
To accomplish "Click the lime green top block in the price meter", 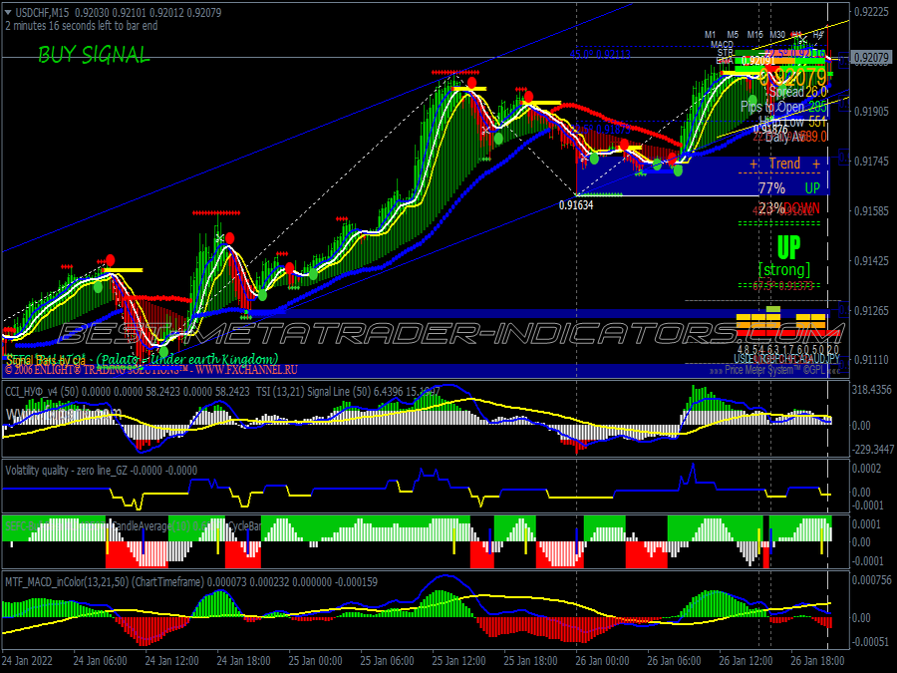I will pyautogui.click(x=772, y=310).
